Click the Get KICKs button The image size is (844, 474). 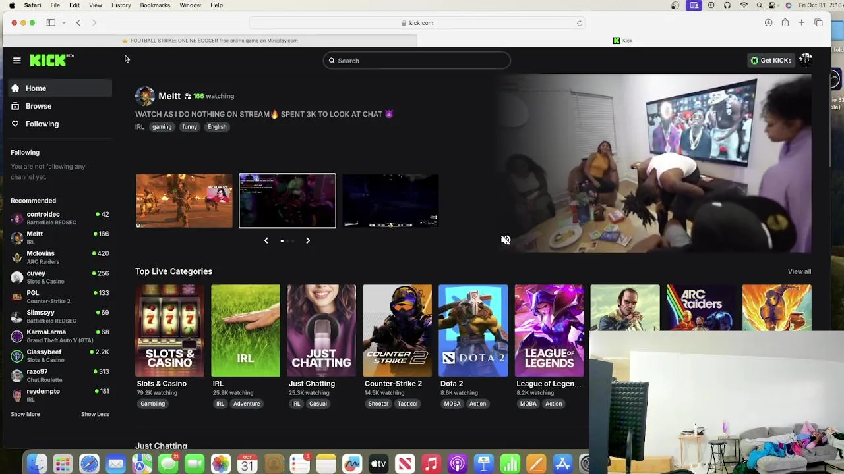click(771, 61)
